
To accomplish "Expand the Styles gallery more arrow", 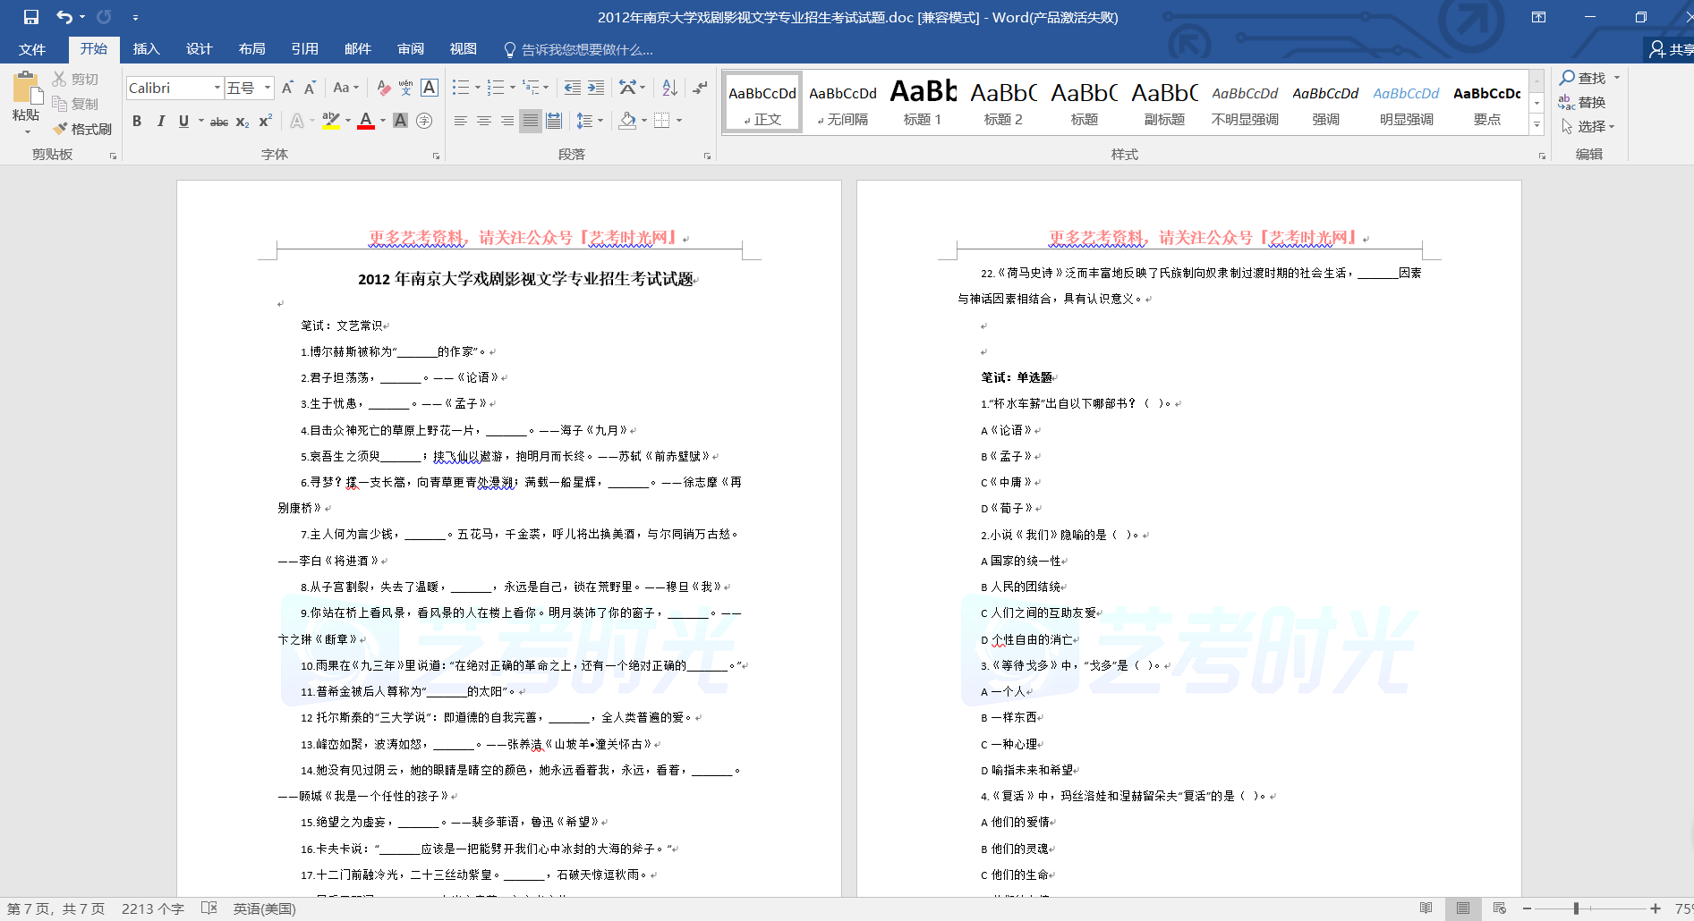I will pos(1537,126).
